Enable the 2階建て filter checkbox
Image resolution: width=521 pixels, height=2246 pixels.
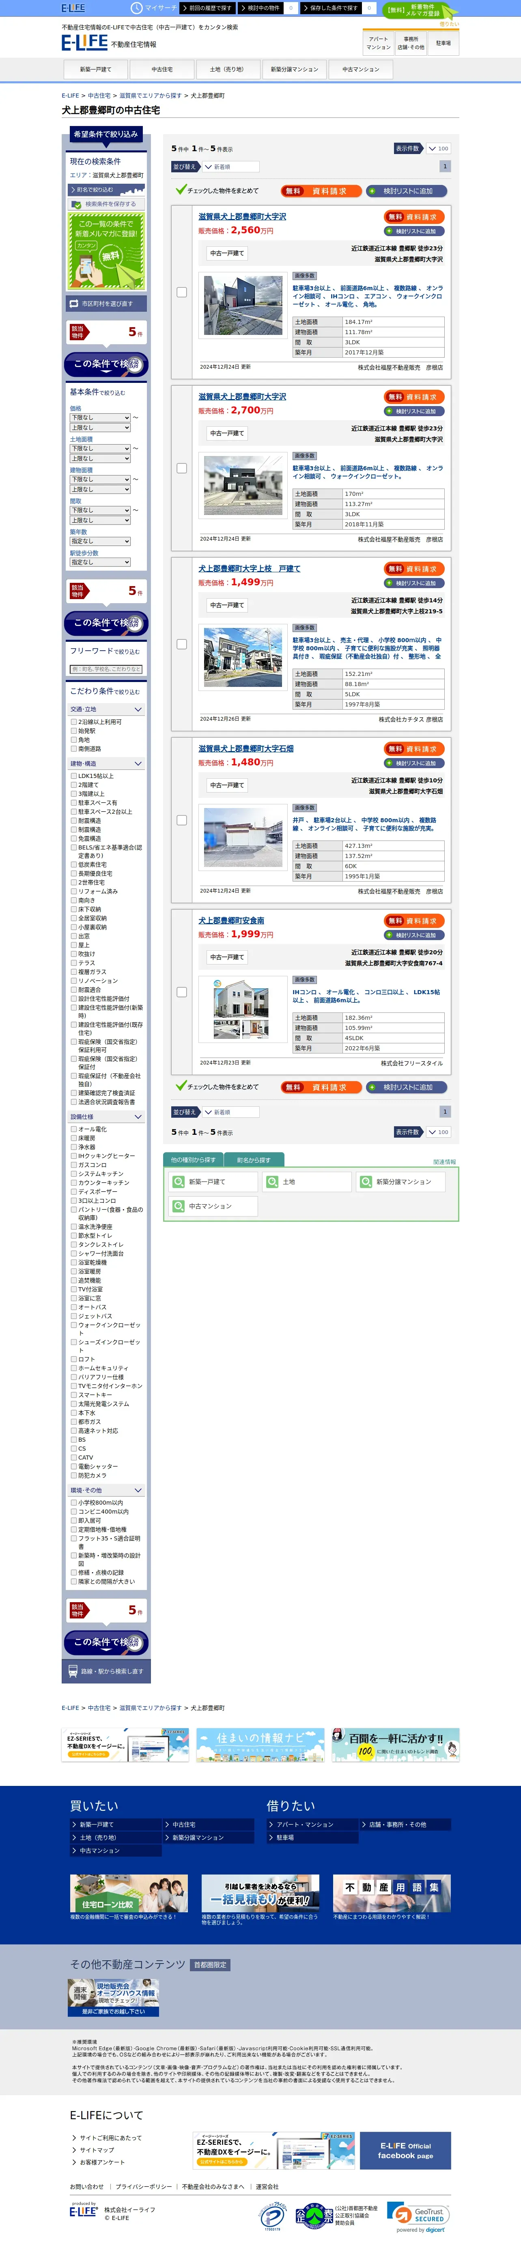click(74, 785)
